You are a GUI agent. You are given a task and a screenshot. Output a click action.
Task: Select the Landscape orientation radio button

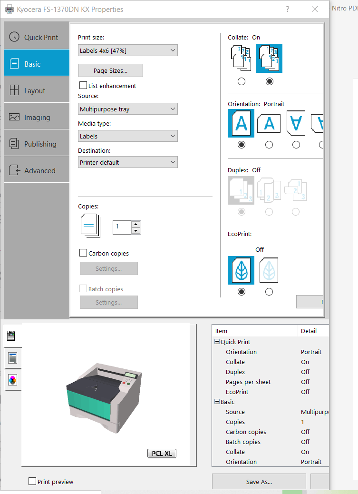pyautogui.click(x=269, y=145)
